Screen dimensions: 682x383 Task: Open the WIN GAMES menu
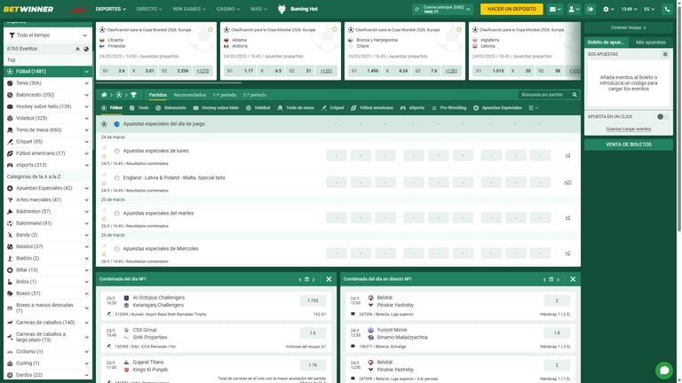coord(189,9)
